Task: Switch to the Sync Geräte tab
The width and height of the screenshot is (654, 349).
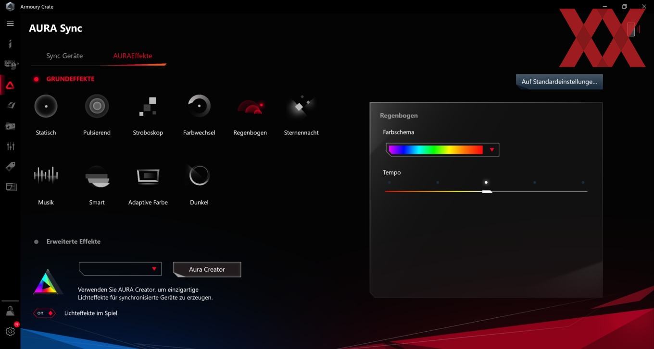Action: click(x=64, y=56)
